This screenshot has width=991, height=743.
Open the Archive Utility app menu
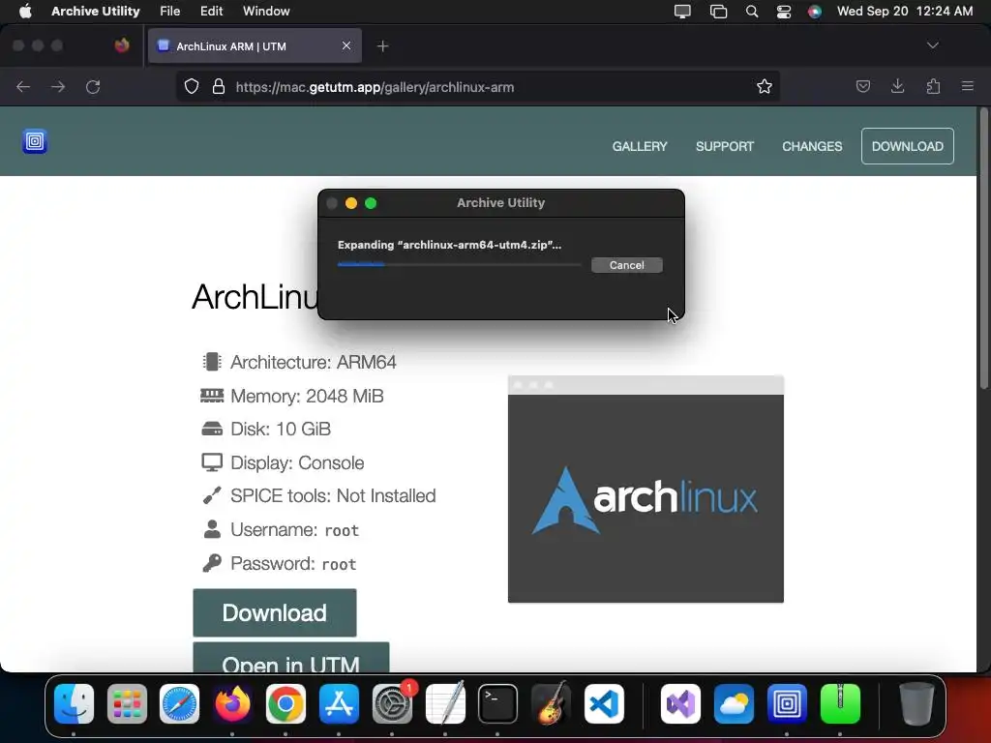96,11
